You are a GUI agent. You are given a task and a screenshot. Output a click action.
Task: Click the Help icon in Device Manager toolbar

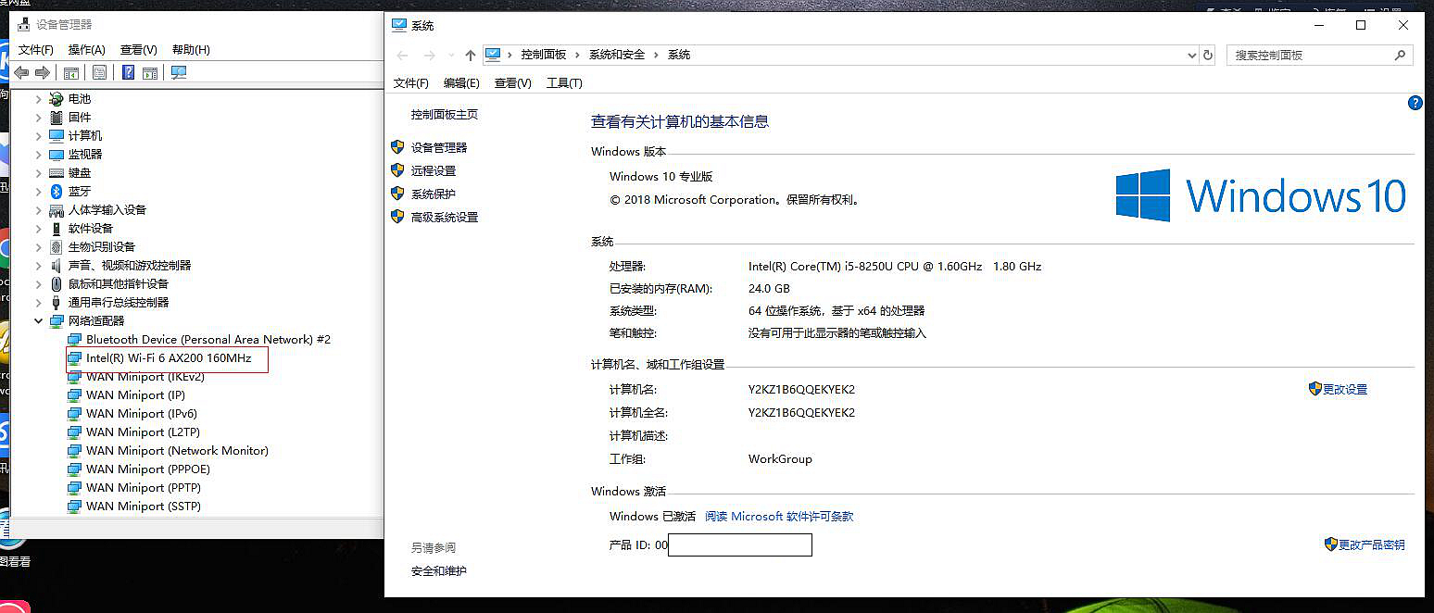pyautogui.click(x=129, y=72)
